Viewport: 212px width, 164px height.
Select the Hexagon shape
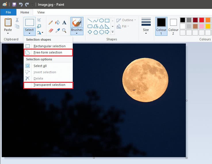[102, 32]
